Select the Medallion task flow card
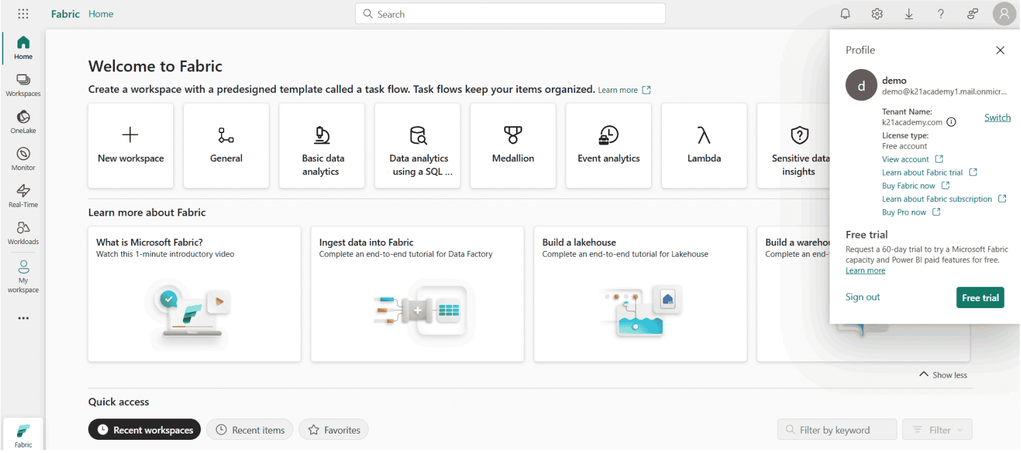The height and width of the screenshot is (453, 1021). (513, 146)
